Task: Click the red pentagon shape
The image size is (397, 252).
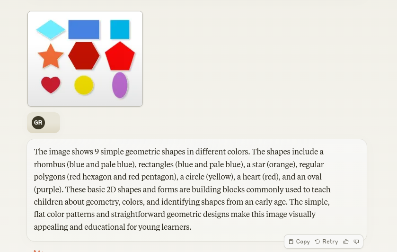Action: (120, 56)
